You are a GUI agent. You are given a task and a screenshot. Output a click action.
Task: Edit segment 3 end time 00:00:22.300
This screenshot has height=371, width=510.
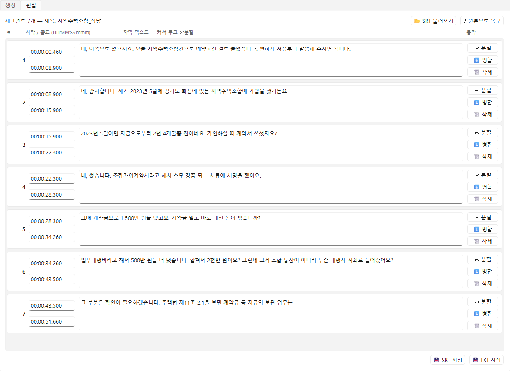52,153
